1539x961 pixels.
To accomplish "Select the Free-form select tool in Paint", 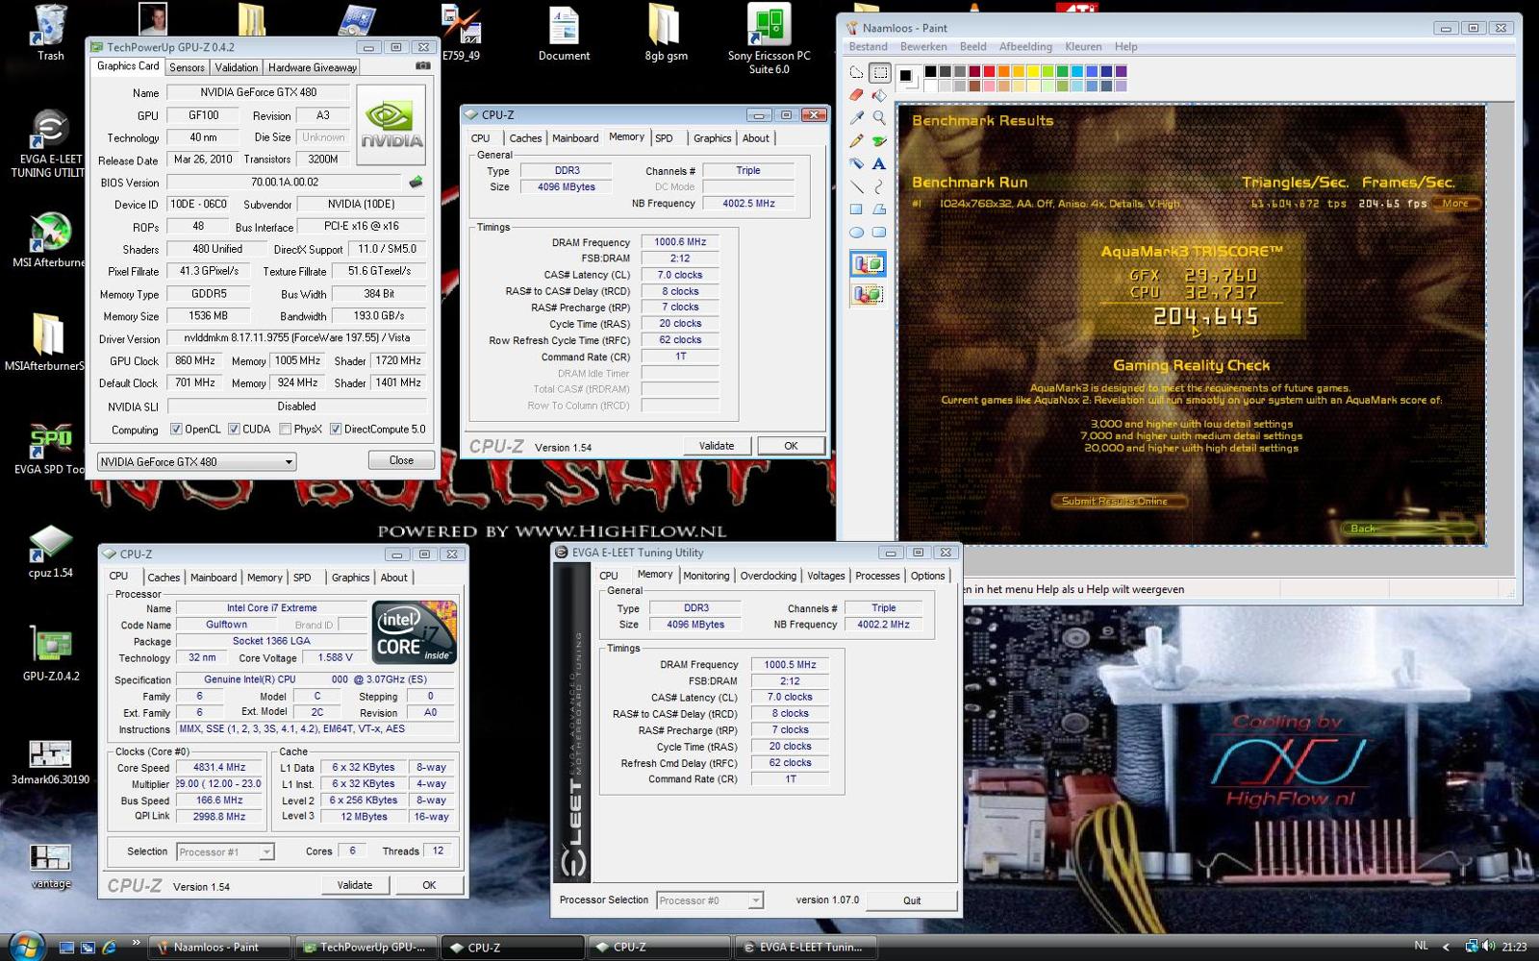I will point(856,72).
